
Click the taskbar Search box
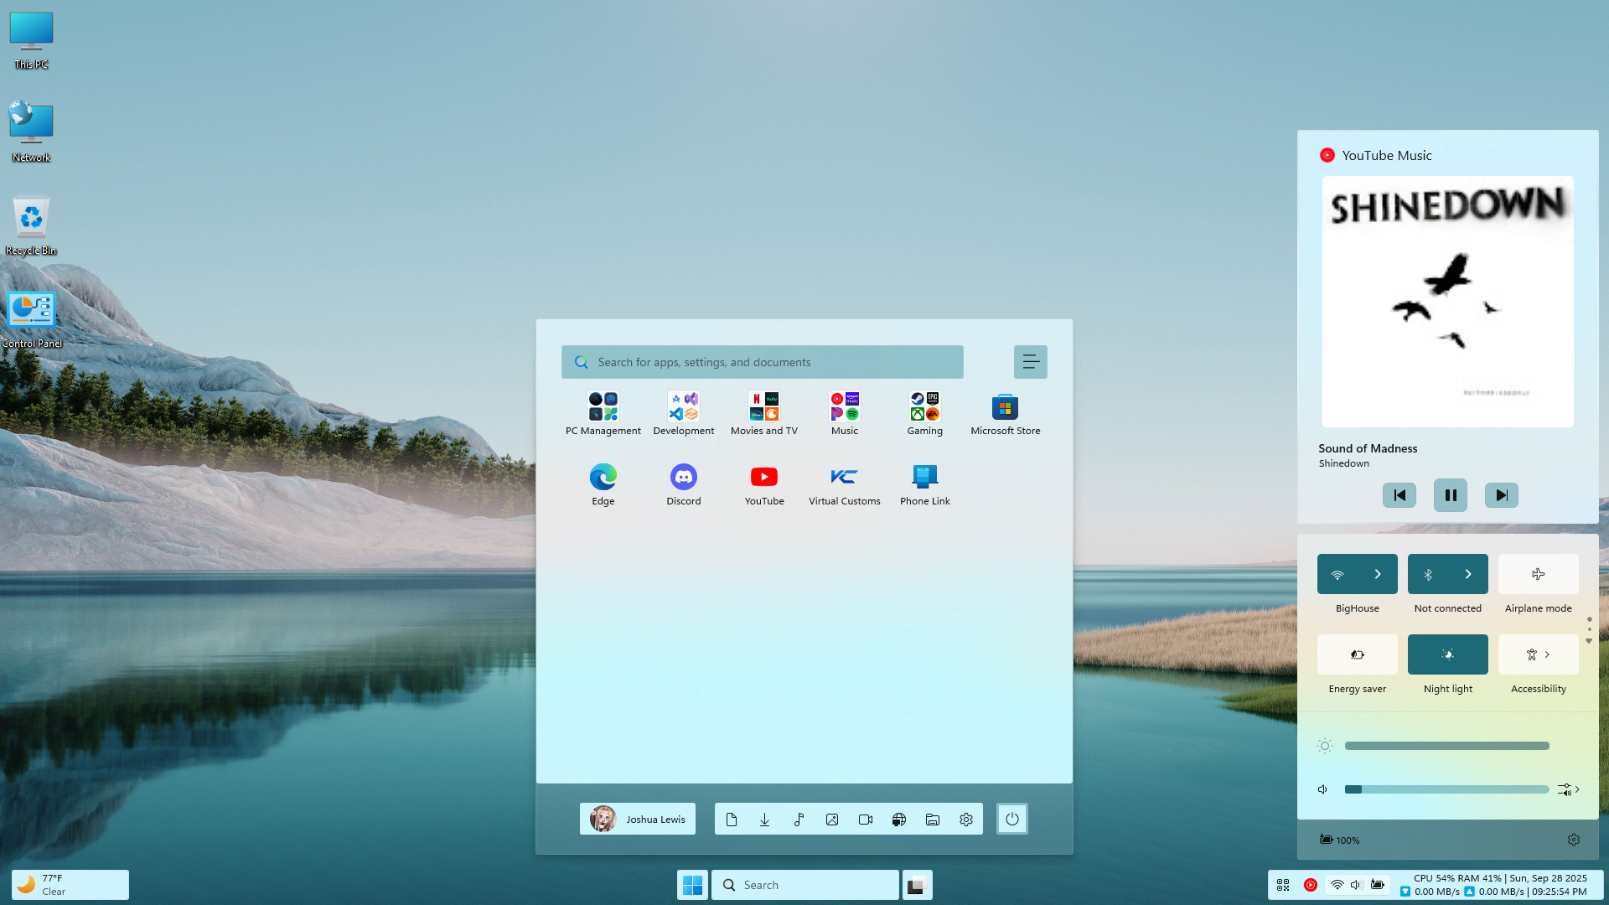coord(805,885)
